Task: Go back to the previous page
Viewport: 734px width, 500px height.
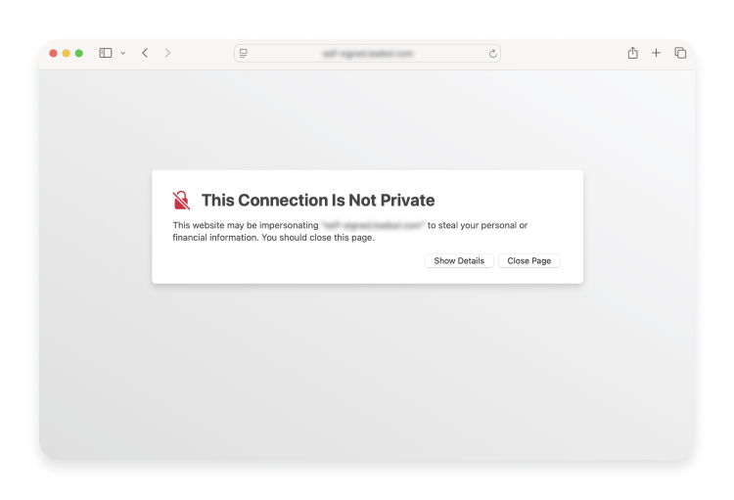Action: click(145, 53)
